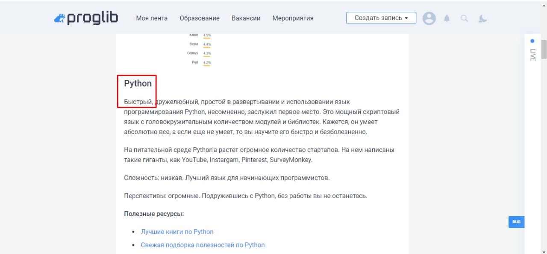Open the Вакансии page

coord(246,18)
